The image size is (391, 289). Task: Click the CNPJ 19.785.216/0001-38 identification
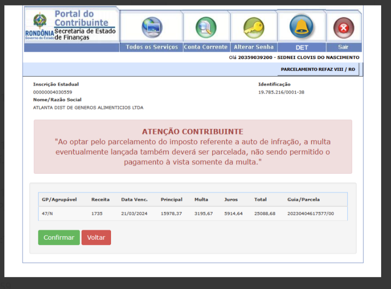pos(281,92)
